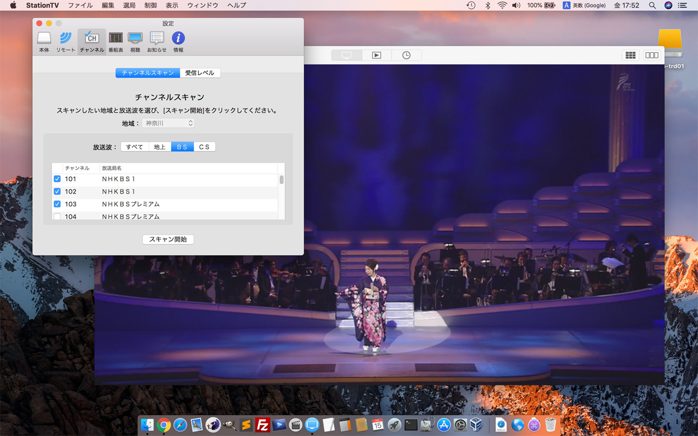Open the 視聴 settings pane
This screenshot has width=698, height=436.
[x=135, y=41]
